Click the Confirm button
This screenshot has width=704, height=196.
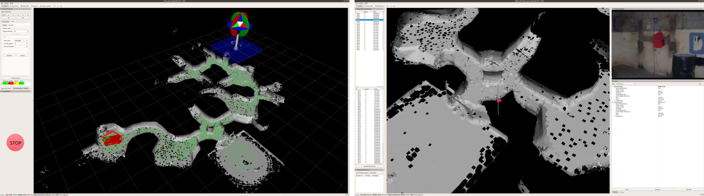pyautogui.click(x=9, y=56)
